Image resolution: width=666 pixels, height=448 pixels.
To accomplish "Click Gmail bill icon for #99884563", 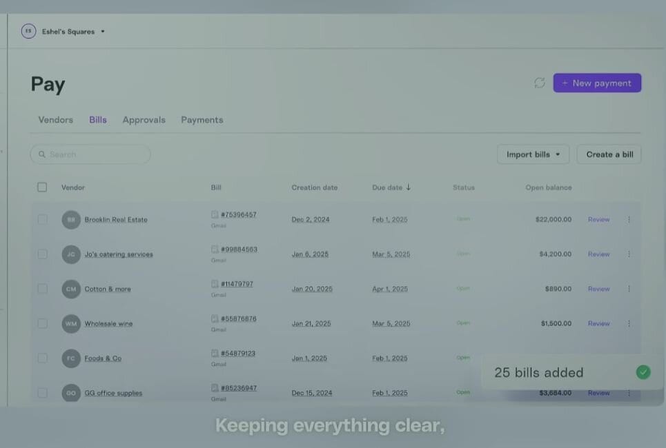I will (x=215, y=249).
